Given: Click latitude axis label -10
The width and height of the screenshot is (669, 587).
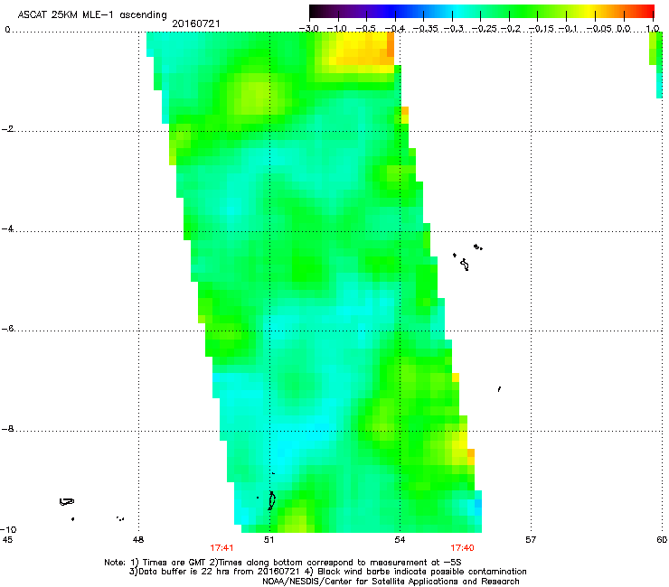Looking at the screenshot, I should 9,529.
